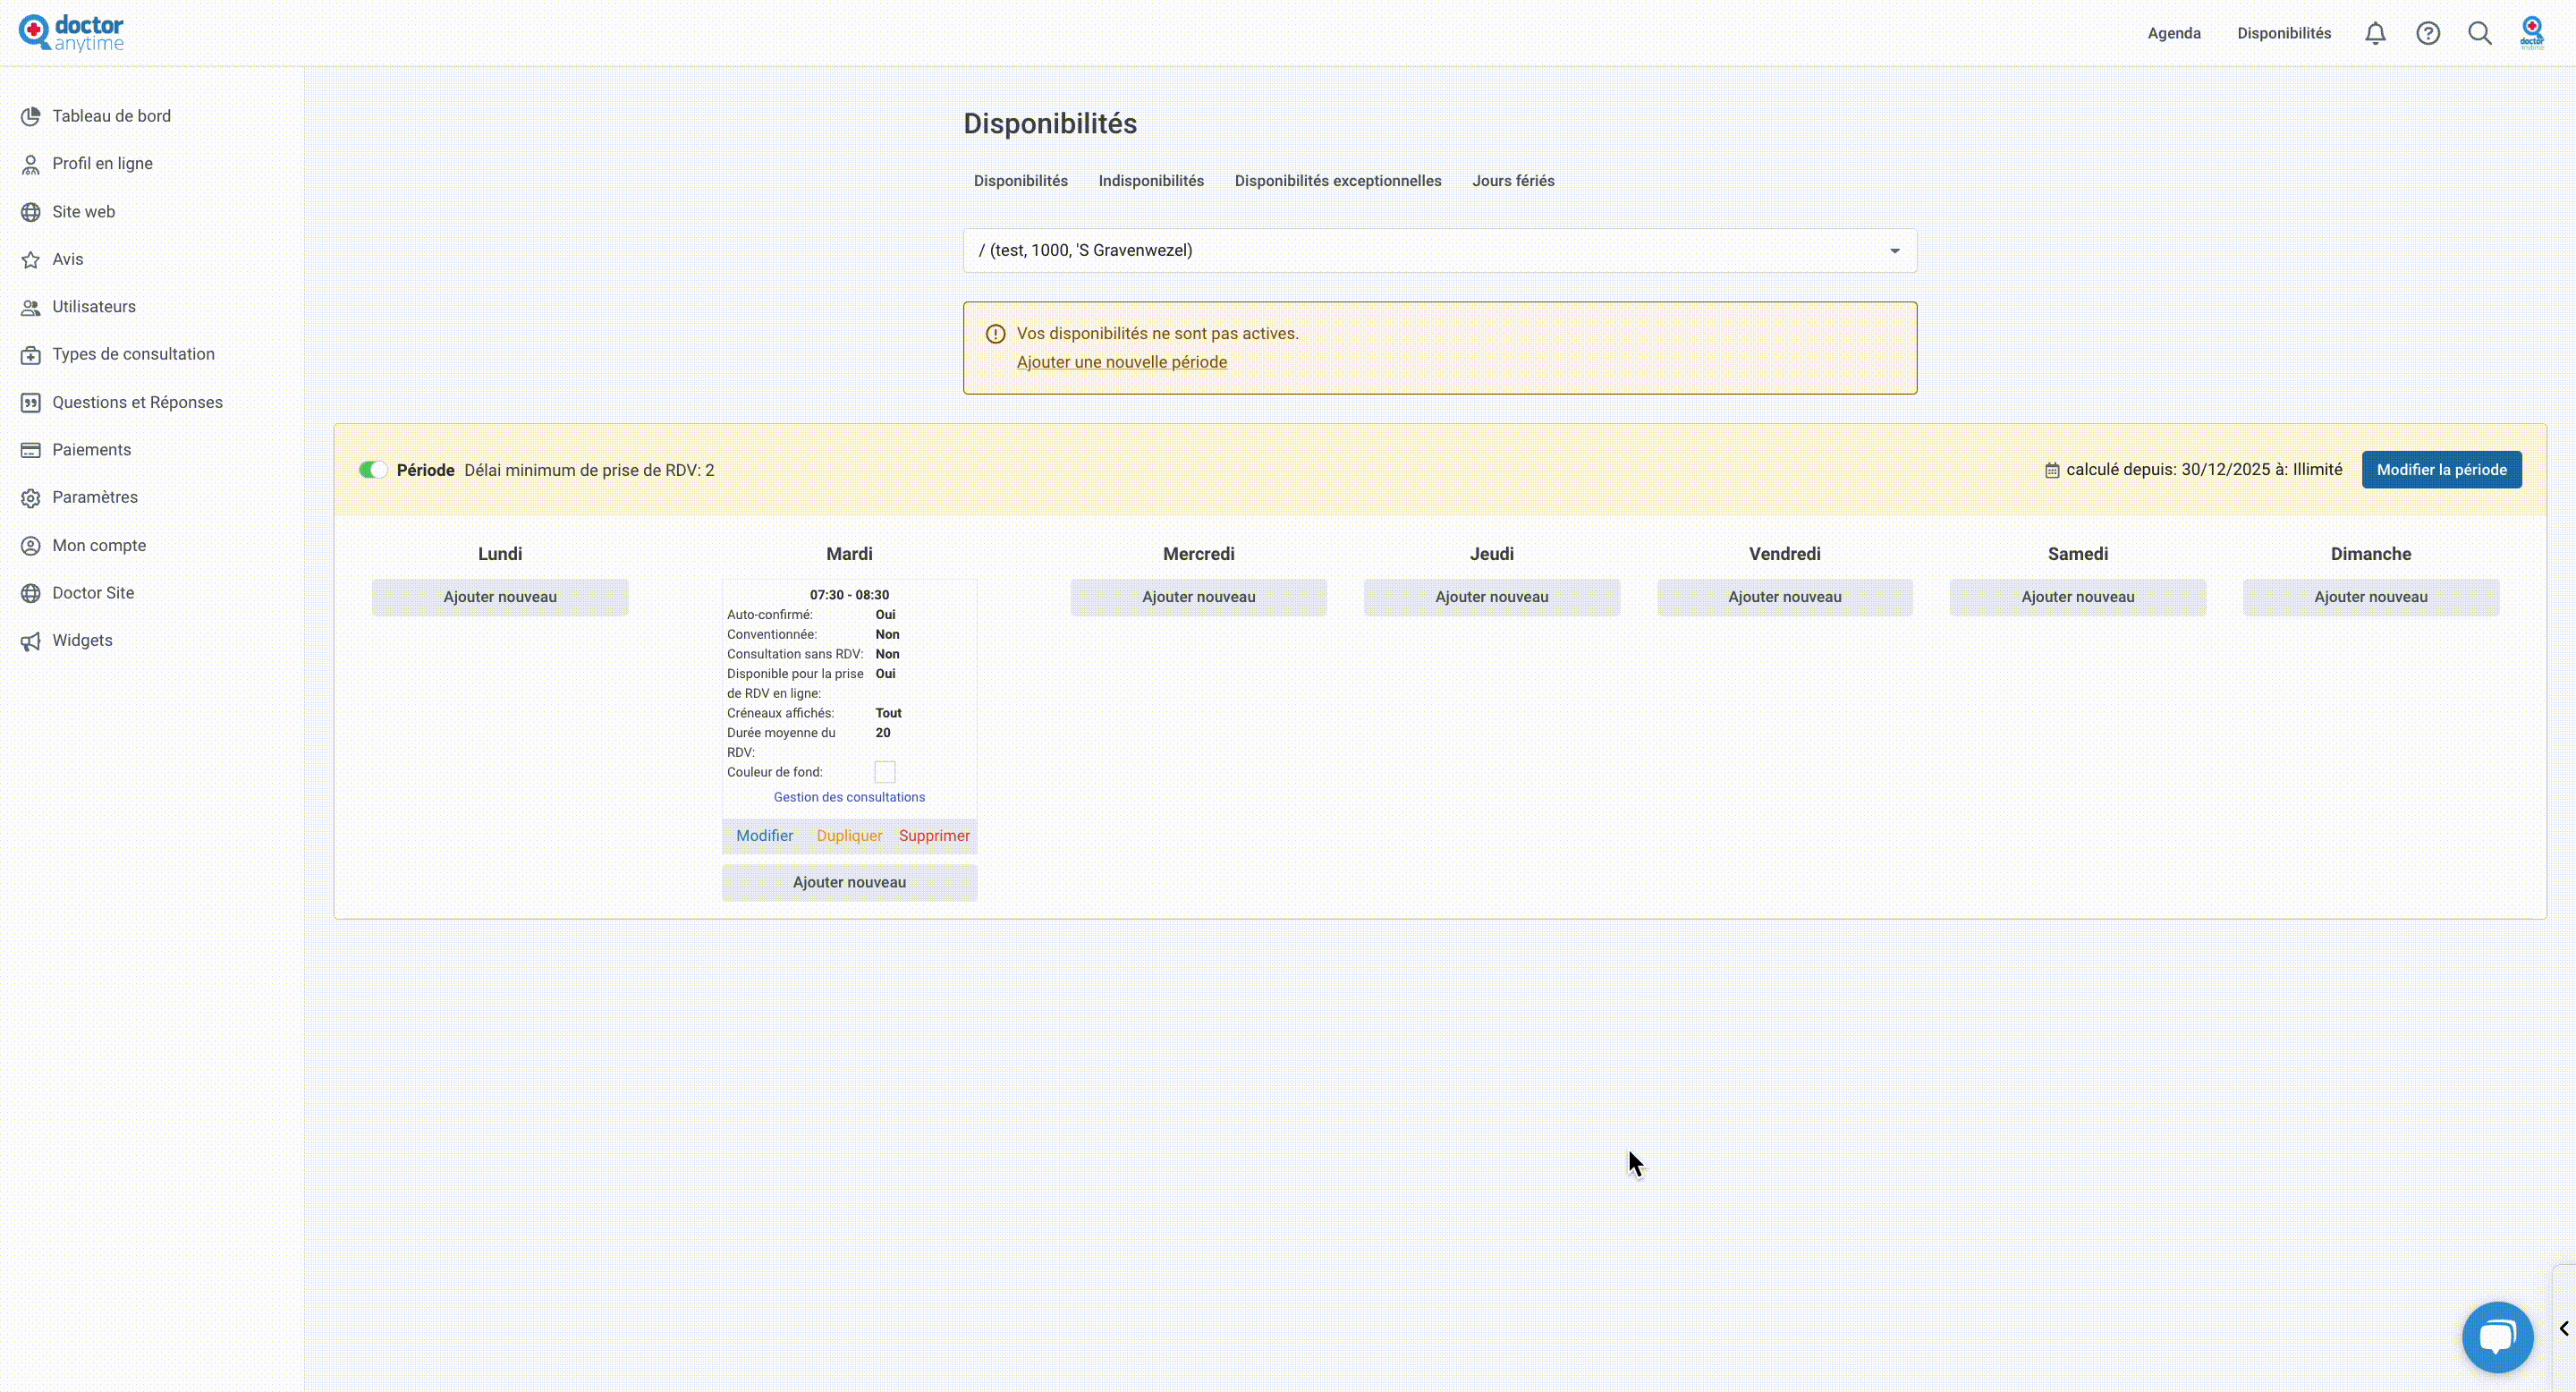
Task: Click the Paiements card icon
Action: click(x=31, y=450)
